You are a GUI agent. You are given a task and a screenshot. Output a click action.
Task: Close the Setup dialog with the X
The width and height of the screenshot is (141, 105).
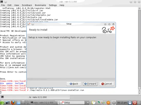[x=113, y=24]
